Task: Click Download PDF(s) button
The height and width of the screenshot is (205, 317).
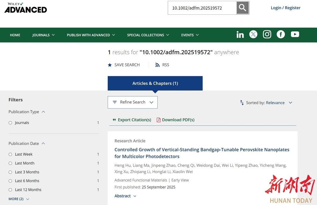Action: click(x=176, y=120)
